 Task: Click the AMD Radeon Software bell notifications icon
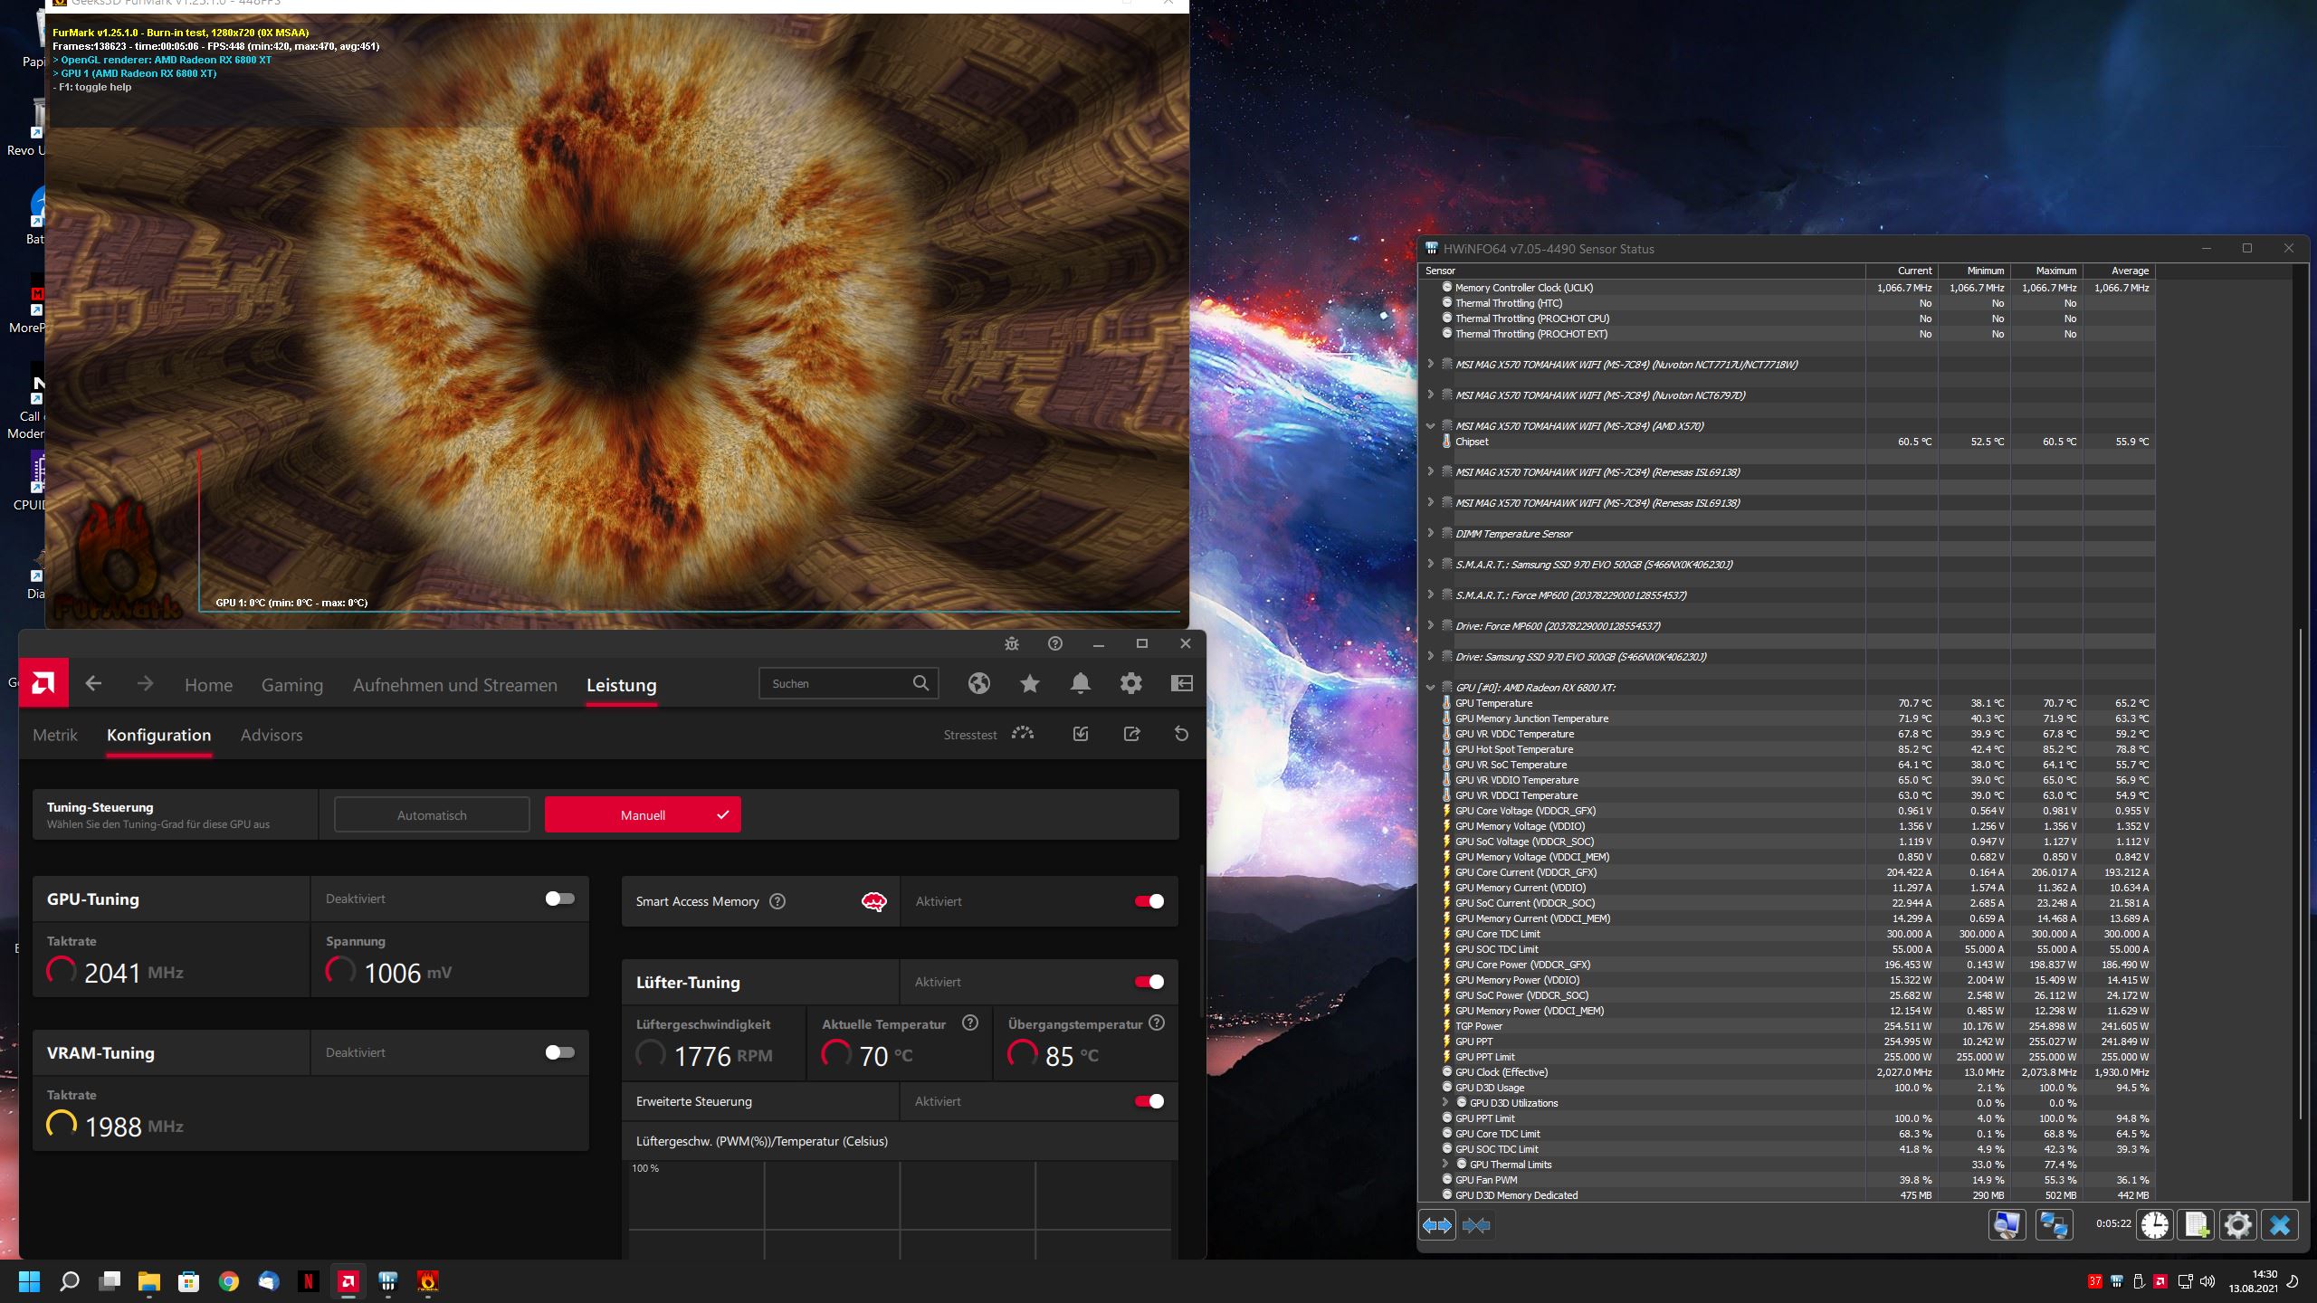(x=1080, y=684)
